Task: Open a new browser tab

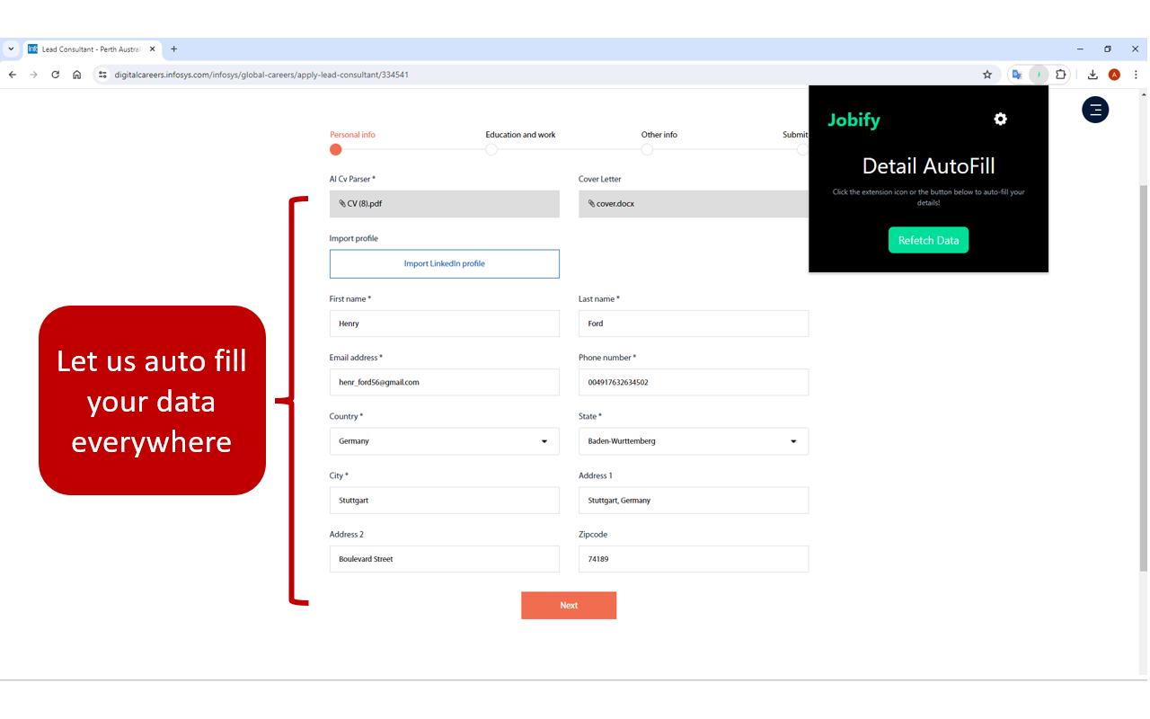Action: coord(173,49)
